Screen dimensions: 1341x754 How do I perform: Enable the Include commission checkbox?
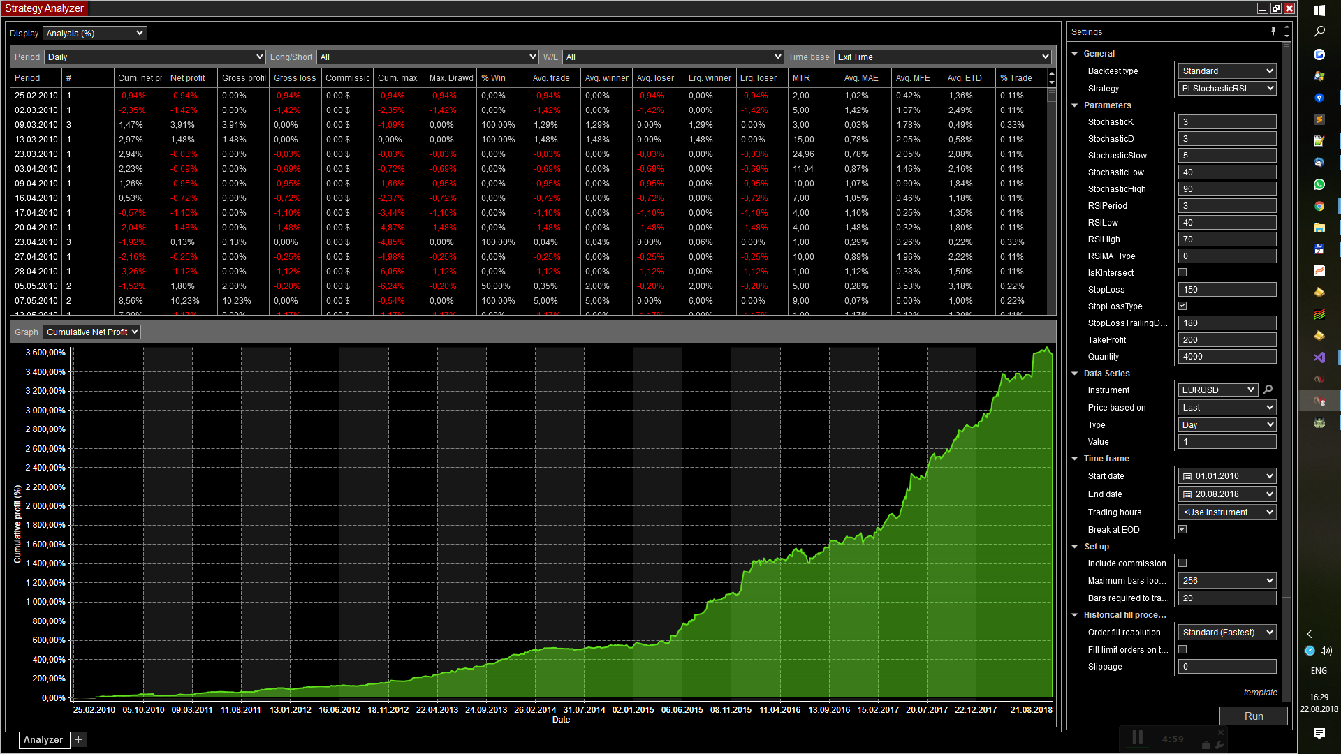click(x=1182, y=563)
